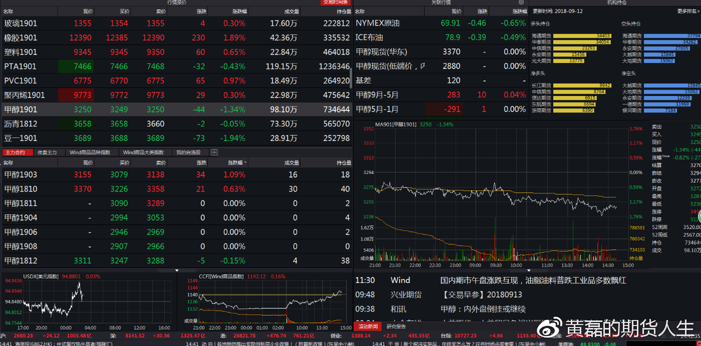Select the 塑料1901 row
The image size is (701, 346).
coord(176,52)
